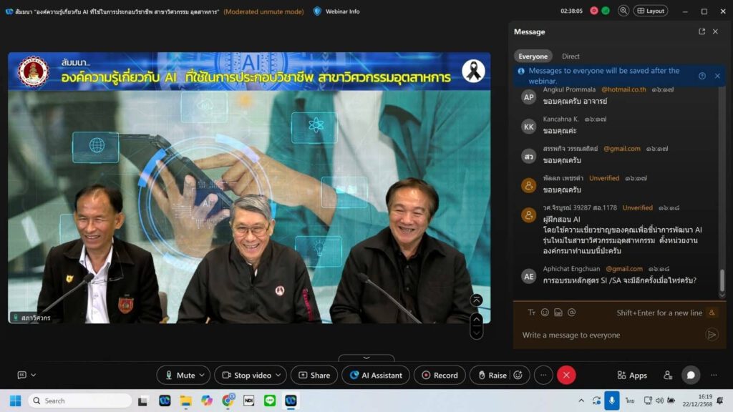Select the Everyone tab in Message panel

coord(533,56)
